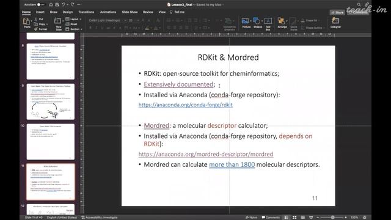Viewport: 391px width, 220px height.
Task: Click the more than 1800 link
Action: point(232,164)
